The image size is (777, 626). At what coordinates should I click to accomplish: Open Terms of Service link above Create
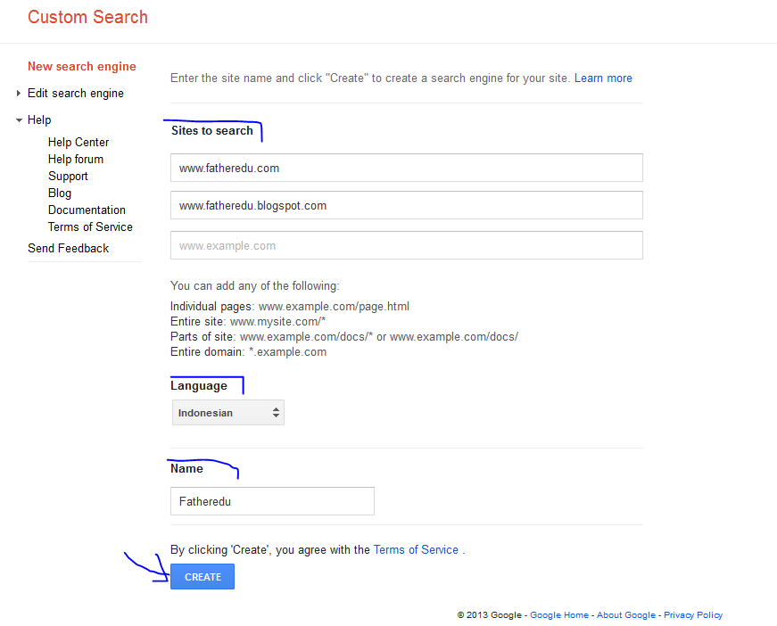pyautogui.click(x=416, y=549)
